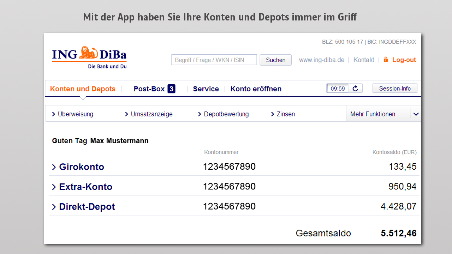Click the 09:59 session timer
This screenshot has height=254, width=452.
pos(338,89)
